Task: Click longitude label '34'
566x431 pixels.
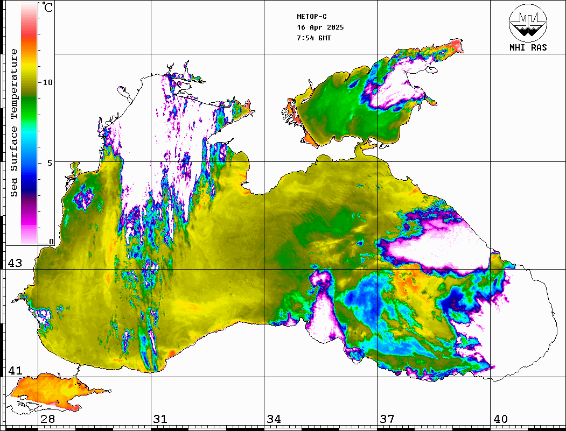Action: coord(274,419)
